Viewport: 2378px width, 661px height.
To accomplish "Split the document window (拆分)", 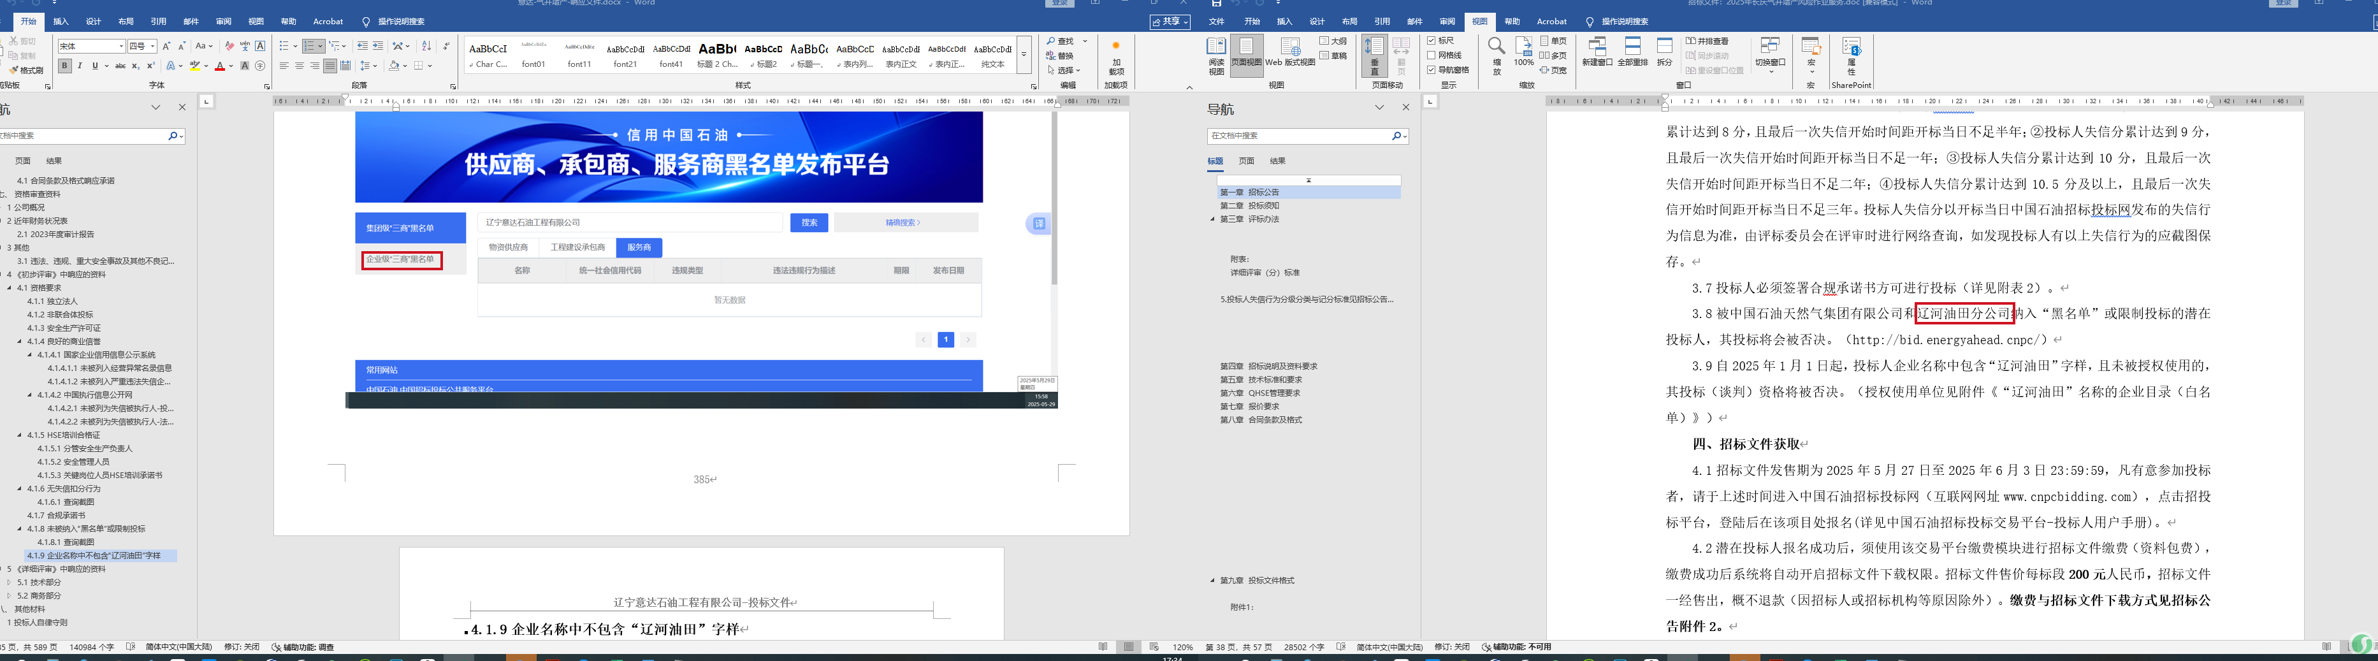I will coord(1664,53).
